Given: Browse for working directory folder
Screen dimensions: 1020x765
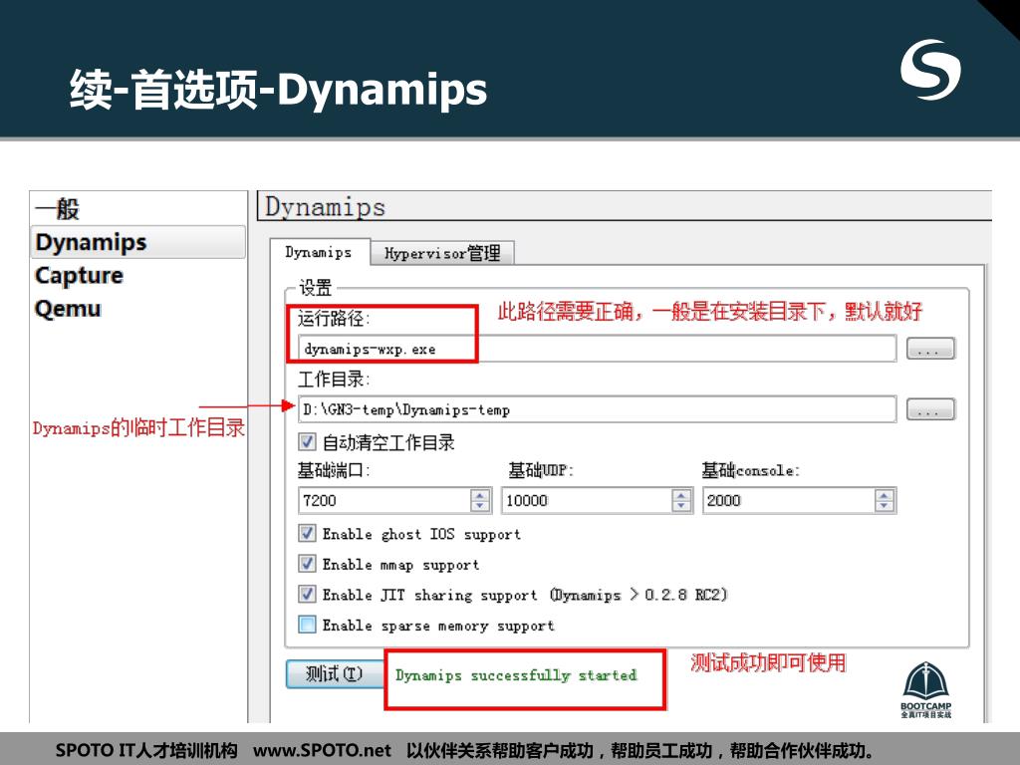Looking at the screenshot, I should click(930, 409).
